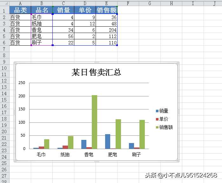222x183 pixels.
Task: Select column C header
Action: click(63, 3)
